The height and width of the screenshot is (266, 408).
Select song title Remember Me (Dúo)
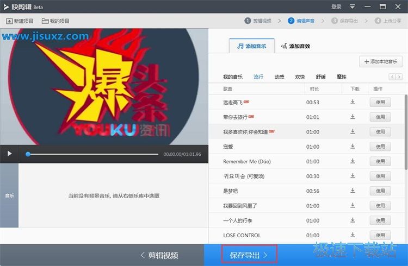click(247, 162)
